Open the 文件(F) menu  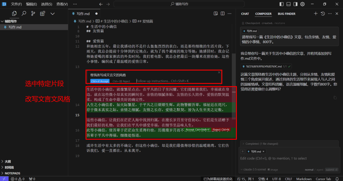click(x=17, y=4)
